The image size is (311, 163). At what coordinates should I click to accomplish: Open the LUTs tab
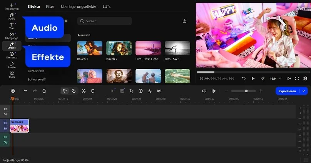click(107, 7)
